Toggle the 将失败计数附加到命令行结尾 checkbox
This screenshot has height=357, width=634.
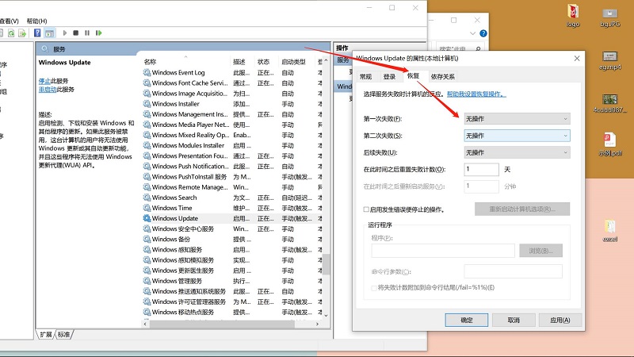click(373, 288)
